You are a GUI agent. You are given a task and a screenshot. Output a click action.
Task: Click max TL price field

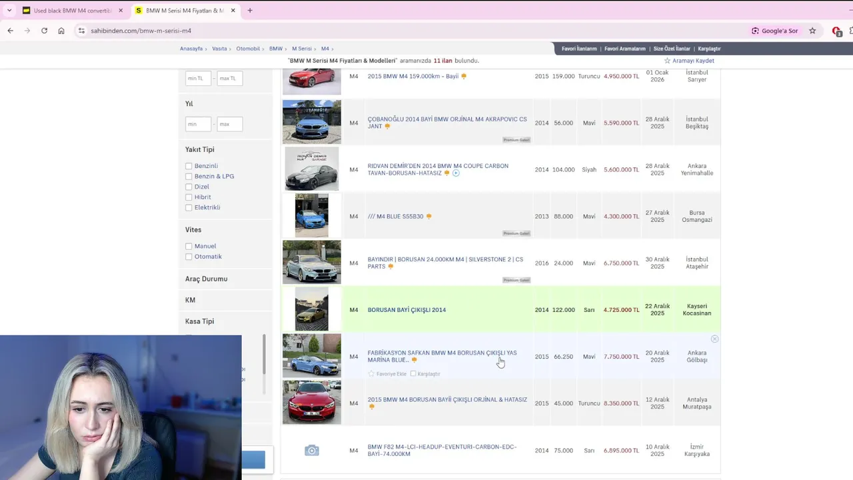coord(230,78)
